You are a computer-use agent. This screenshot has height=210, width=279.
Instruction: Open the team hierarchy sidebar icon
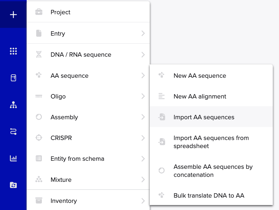tap(13, 105)
